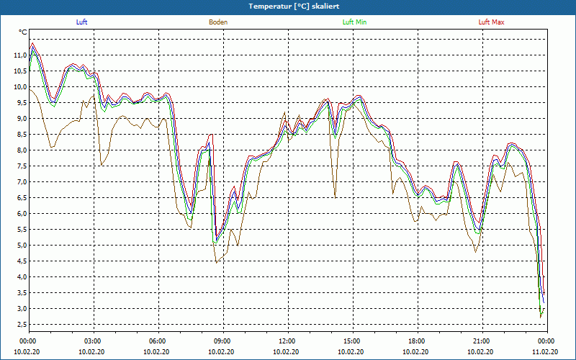Click the 6,5 y-axis value

[x=22, y=197]
